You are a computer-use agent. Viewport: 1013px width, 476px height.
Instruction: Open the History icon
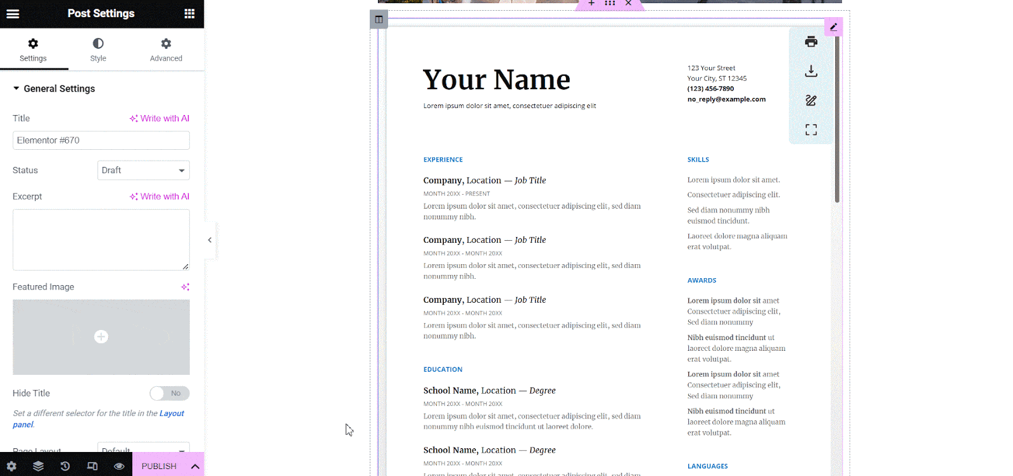pyautogui.click(x=65, y=466)
